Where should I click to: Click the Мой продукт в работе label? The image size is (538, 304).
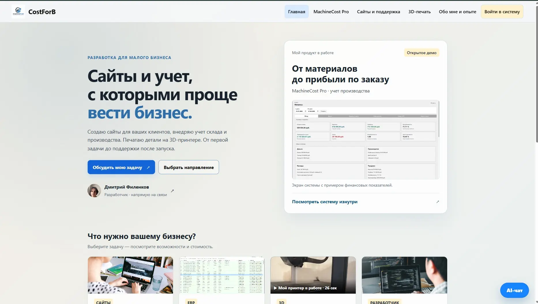point(313,53)
